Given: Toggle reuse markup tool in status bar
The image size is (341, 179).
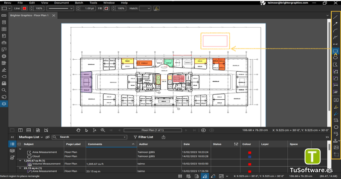Looking at the screenshot, I should tap(213, 176).
